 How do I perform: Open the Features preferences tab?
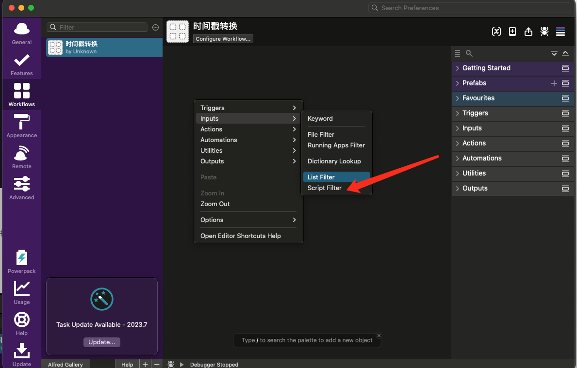(x=22, y=64)
